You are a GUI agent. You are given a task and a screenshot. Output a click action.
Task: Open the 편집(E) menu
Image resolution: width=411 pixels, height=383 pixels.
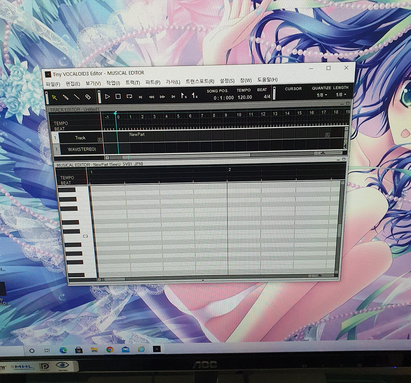pos(73,84)
